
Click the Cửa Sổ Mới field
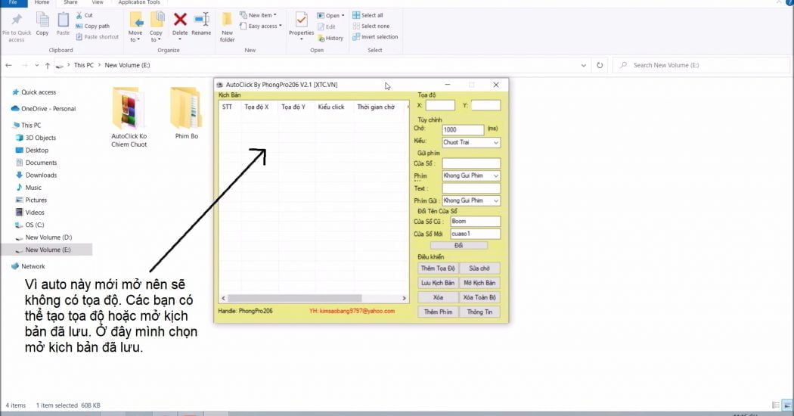point(476,234)
